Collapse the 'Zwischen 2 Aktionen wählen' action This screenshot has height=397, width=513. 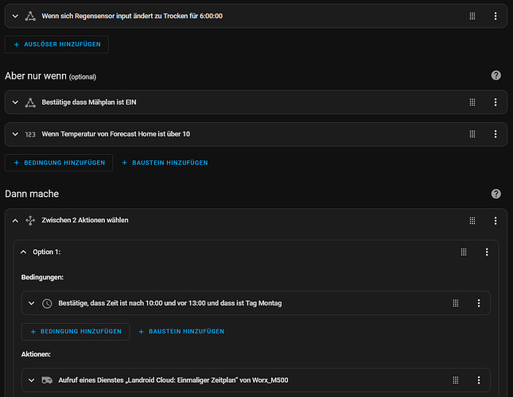(x=15, y=221)
